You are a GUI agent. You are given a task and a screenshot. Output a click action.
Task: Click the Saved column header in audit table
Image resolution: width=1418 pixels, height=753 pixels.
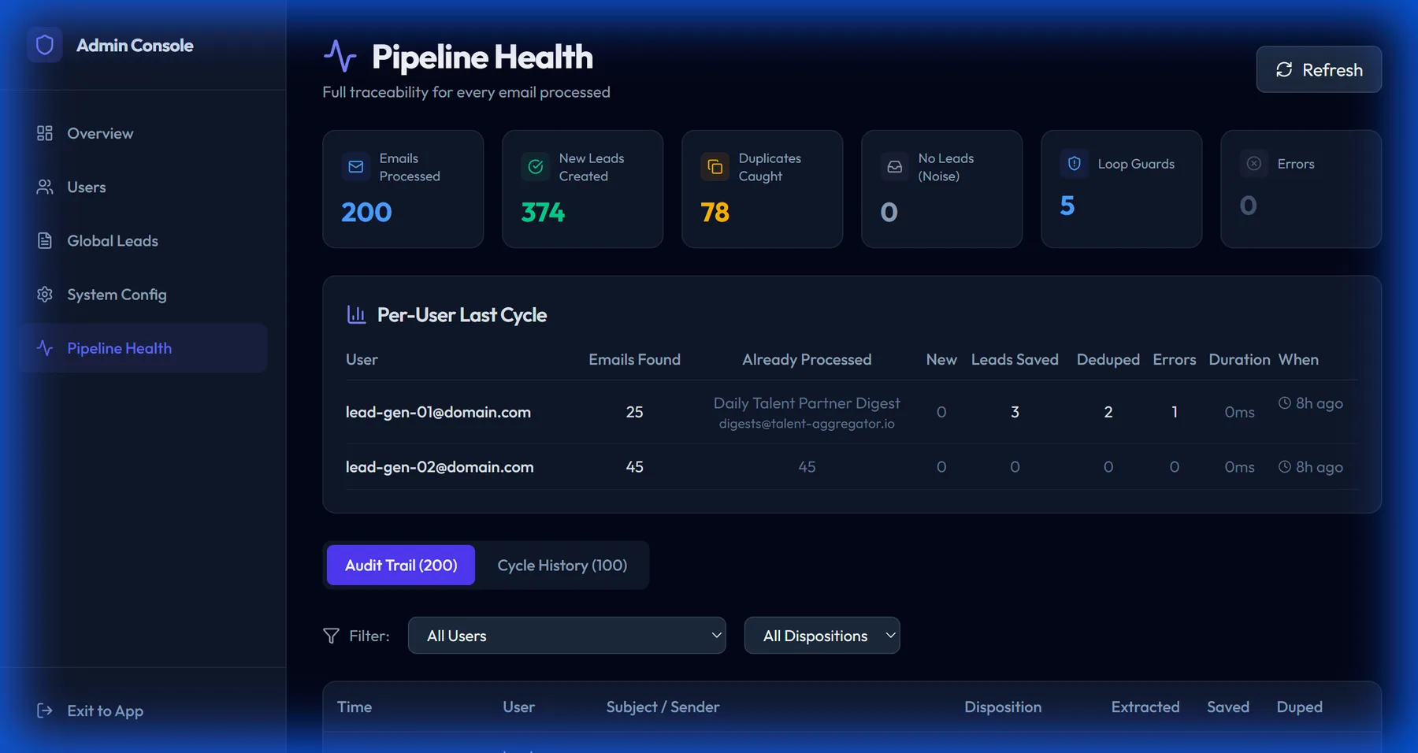1228,707
